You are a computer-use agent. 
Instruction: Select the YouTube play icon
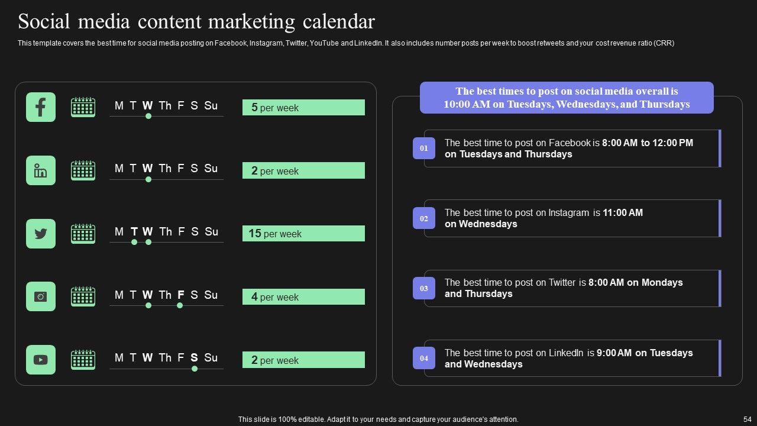[41, 360]
